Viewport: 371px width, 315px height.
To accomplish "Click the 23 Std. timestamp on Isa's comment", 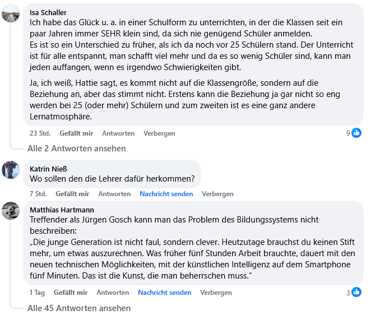I will coord(40,133).
